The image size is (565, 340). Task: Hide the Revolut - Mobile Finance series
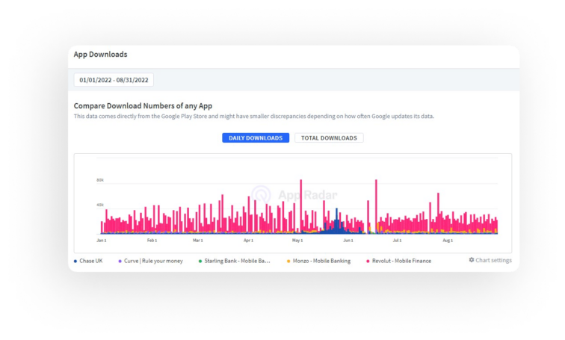(401, 261)
